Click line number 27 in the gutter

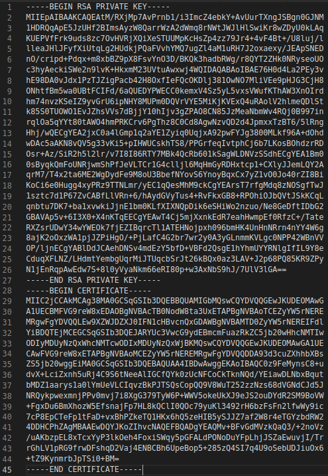coord(7,280)
